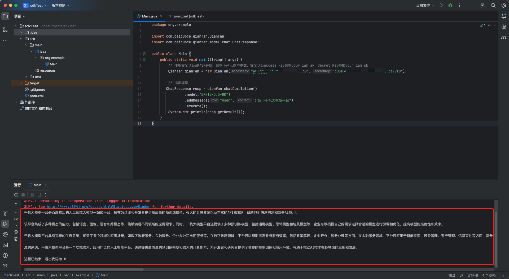509x279 pixels.
Task: Select .gitignore in the project tree
Action: point(35,89)
